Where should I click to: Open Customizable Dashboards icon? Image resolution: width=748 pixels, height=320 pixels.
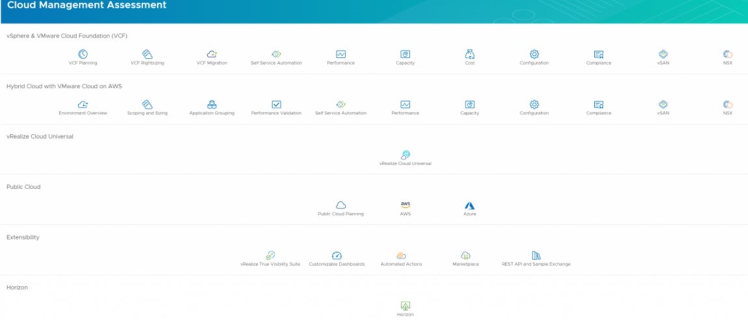click(x=337, y=255)
